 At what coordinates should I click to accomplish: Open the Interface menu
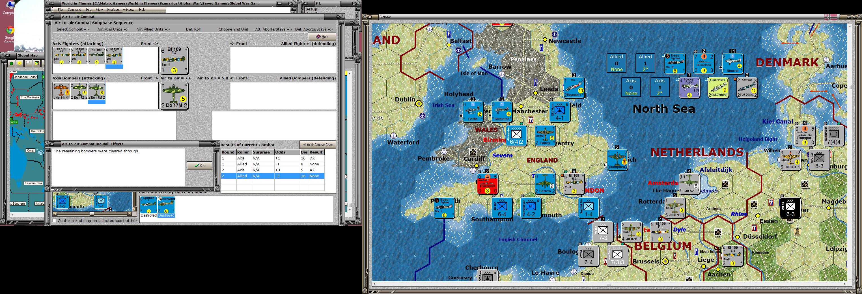[113, 10]
